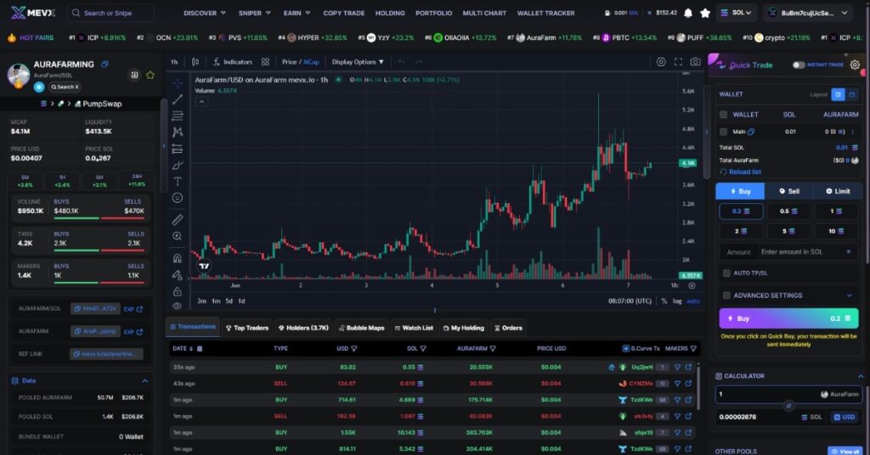The height and width of the screenshot is (455, 870).
Task: Open the COPY TRADE menu item
Action: (344, 13)
